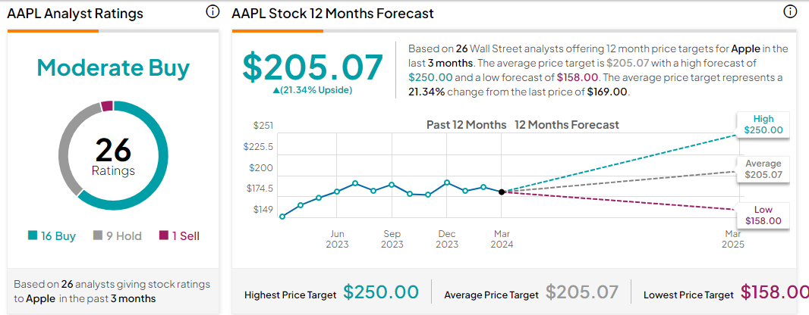The image size is (809, 315).
Task: Click the magenta Sell legend square
Action: tap(163, 236)
